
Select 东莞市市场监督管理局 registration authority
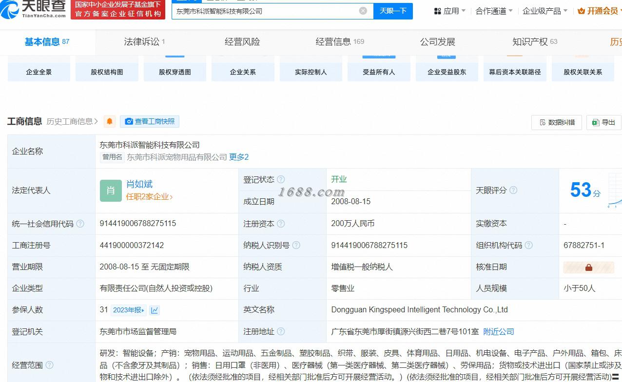(x=138, y=331)
